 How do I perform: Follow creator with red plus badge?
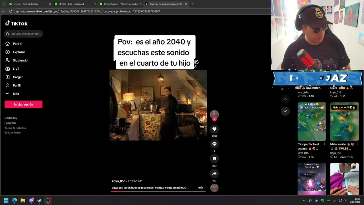pyautogui.click(x=214, y=119)
